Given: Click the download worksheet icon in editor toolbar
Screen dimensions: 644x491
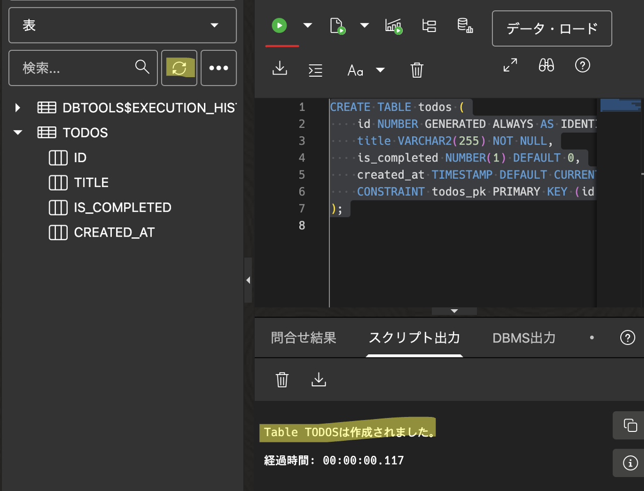Looking at the screenshot, I should coord(280,68).
